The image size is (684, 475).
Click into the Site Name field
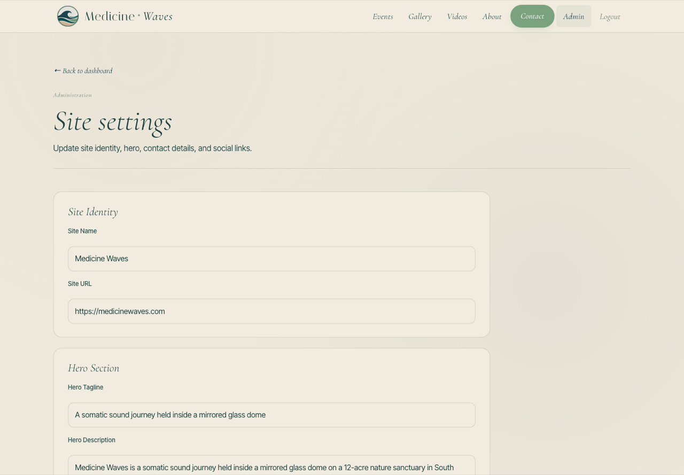coord(271,259)
